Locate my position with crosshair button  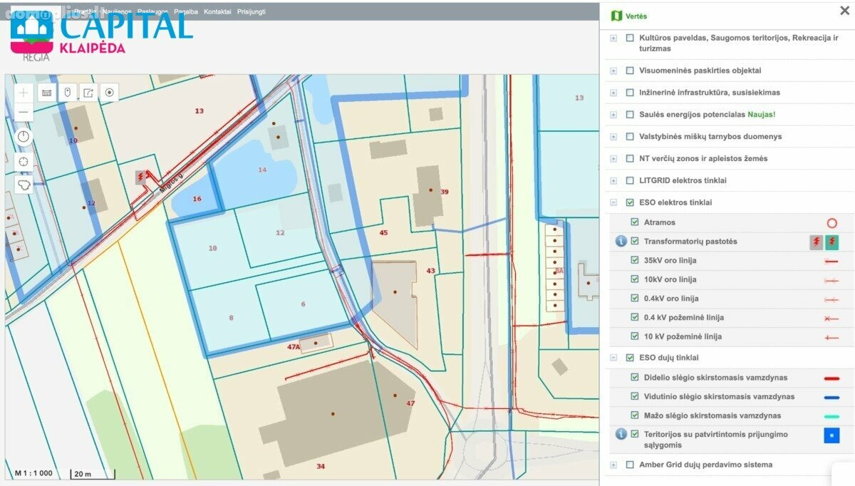click(24, 161)
